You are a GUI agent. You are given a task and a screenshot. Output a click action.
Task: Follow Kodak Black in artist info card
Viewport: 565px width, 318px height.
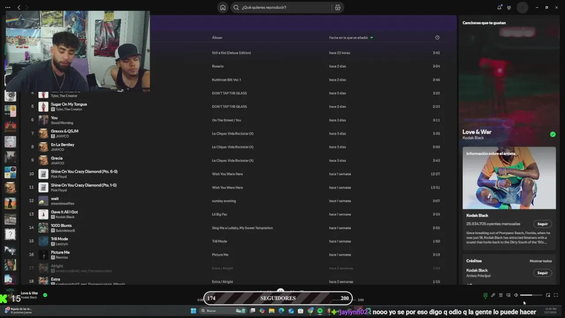pyautogui.click(x=542, y=224)
